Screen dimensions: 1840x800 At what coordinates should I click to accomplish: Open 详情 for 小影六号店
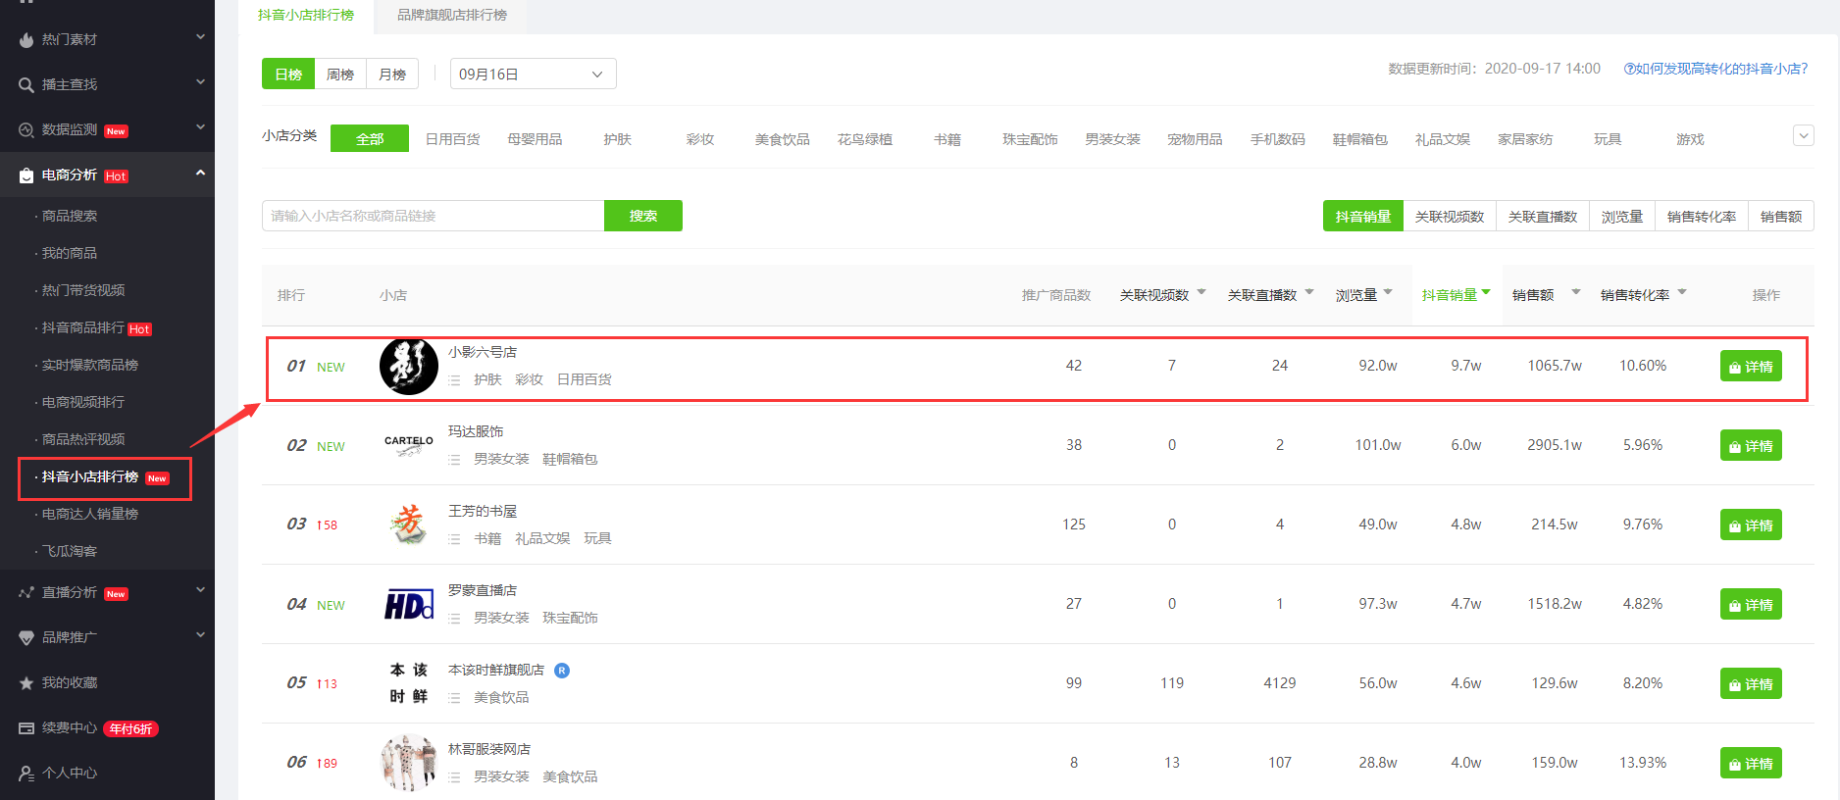click(x=1751, y=367)
